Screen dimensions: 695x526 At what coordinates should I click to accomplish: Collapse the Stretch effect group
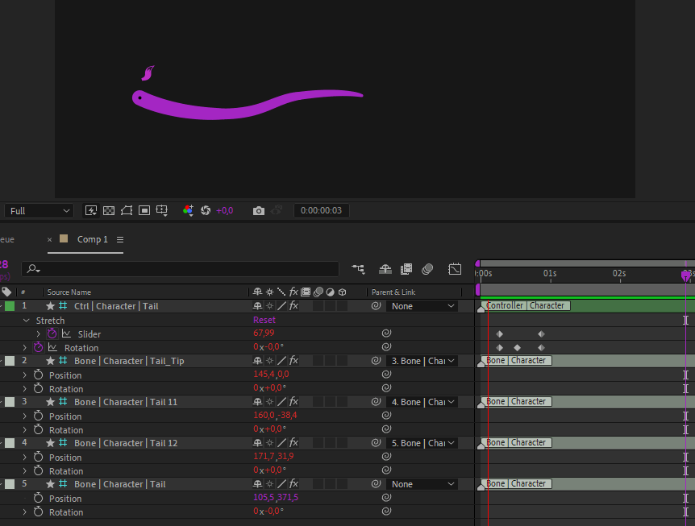click(x=26, y=321)
